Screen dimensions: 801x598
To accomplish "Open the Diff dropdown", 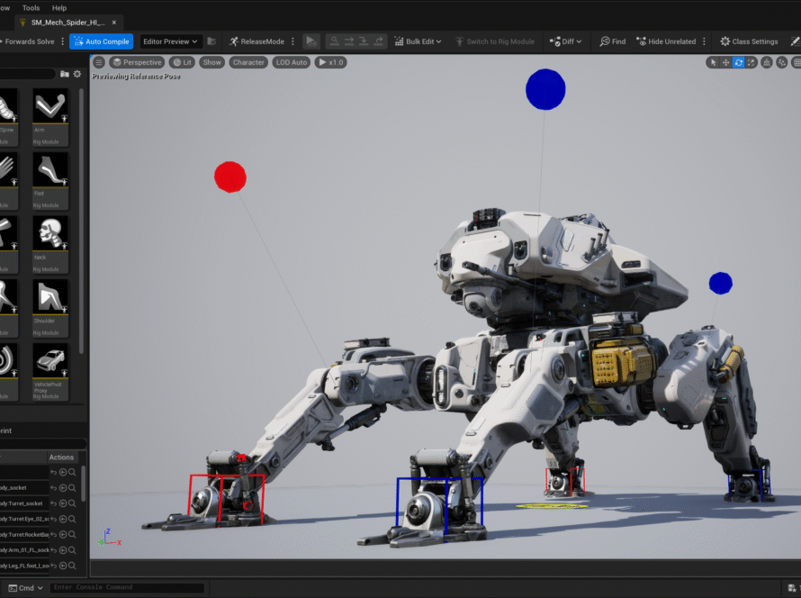I will pyautogui.click(x=566, y=41).
